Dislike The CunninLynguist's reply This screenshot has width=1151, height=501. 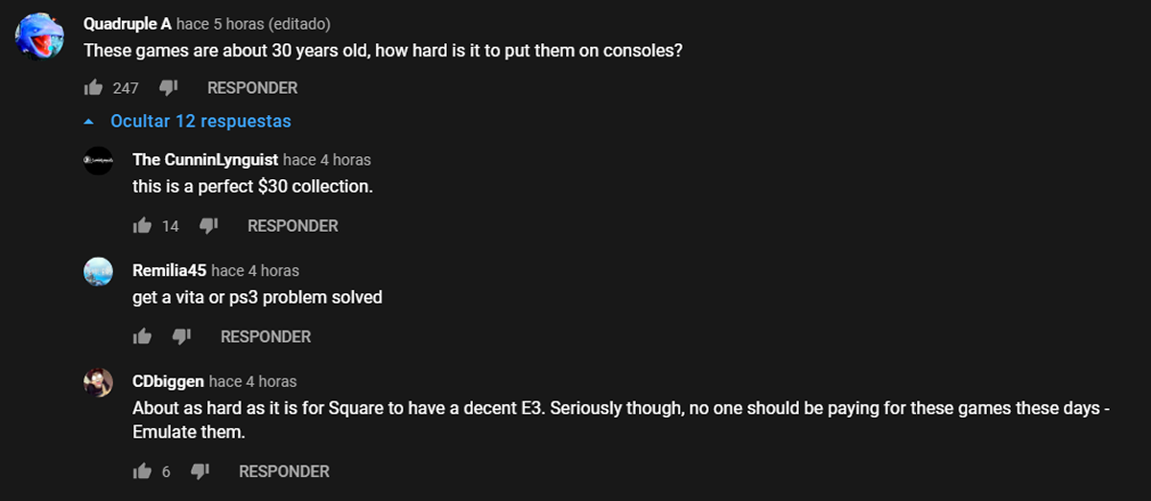208,226
